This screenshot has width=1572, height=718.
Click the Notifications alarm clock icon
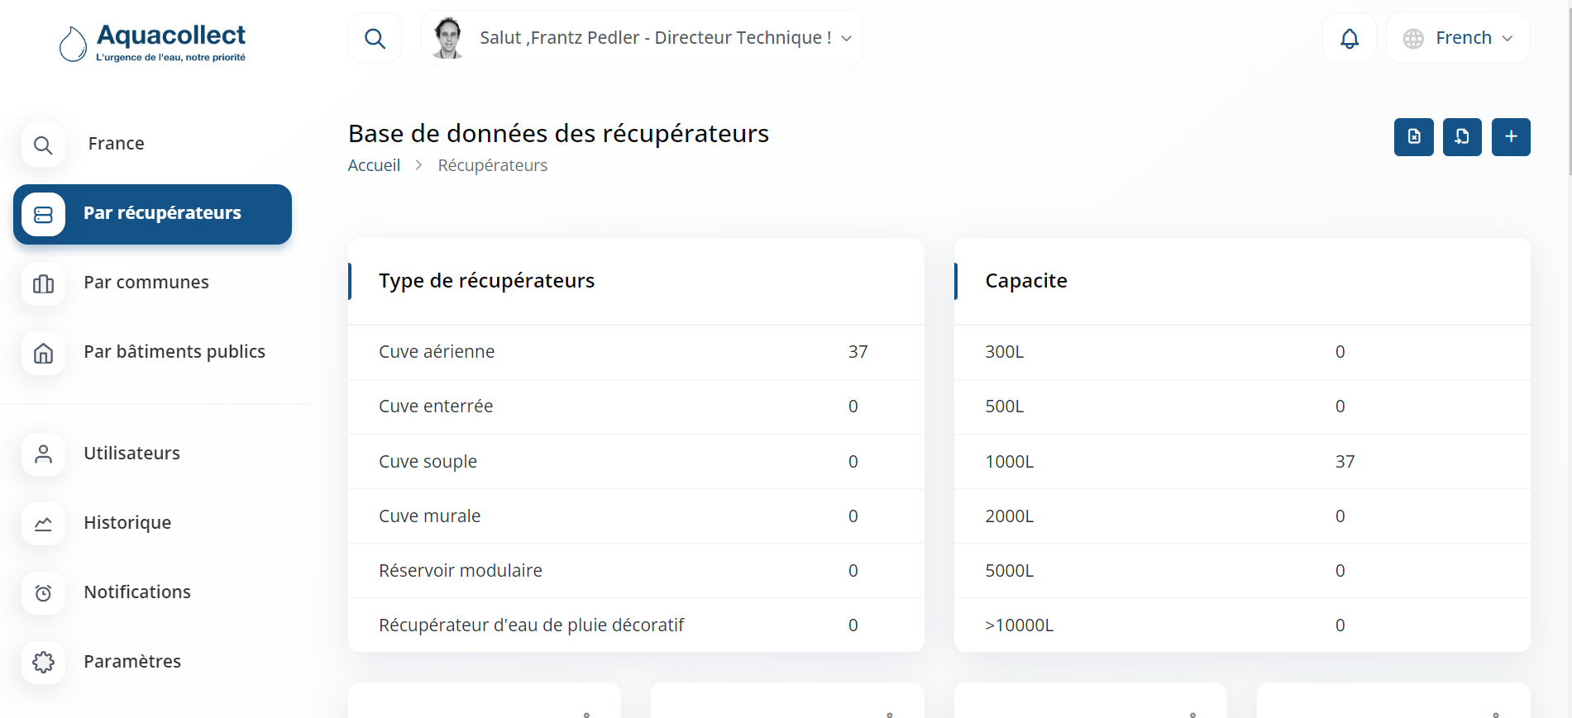tap(43, 592)
